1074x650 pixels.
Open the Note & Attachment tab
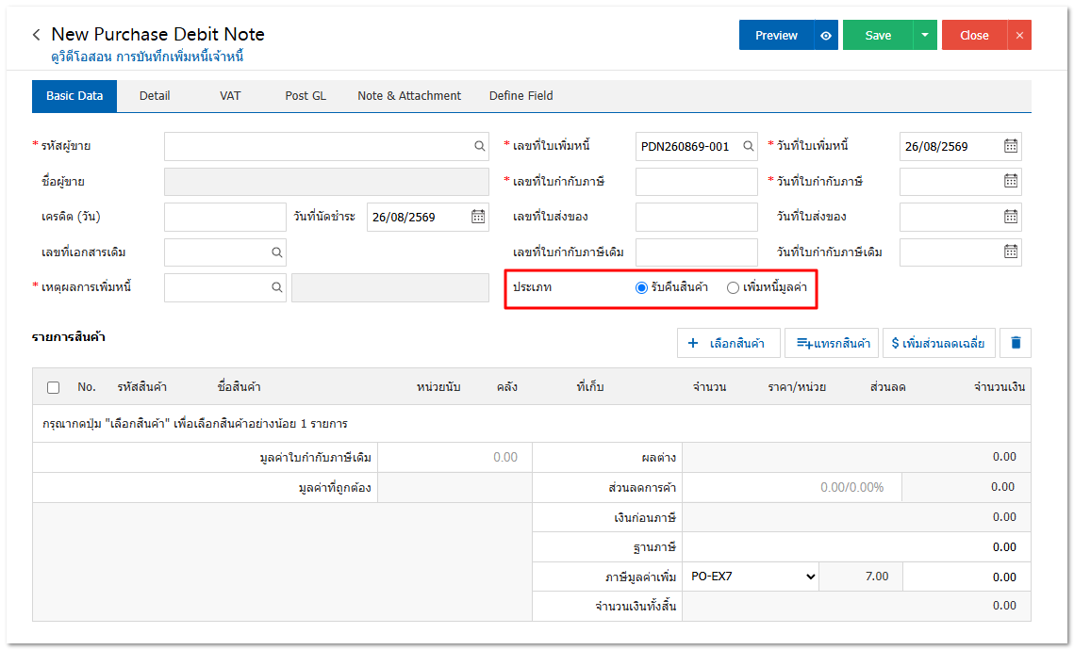point(409,96)
